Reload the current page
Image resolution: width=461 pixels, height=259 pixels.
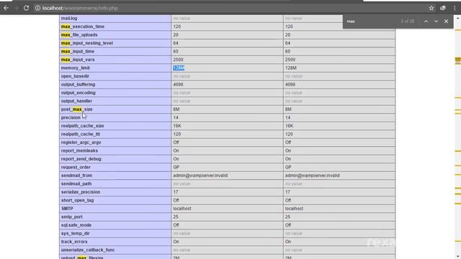(26, 8)
